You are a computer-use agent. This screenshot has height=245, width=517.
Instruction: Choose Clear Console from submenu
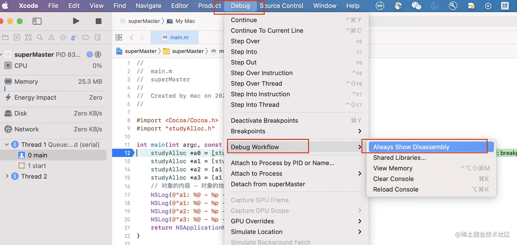431,179
